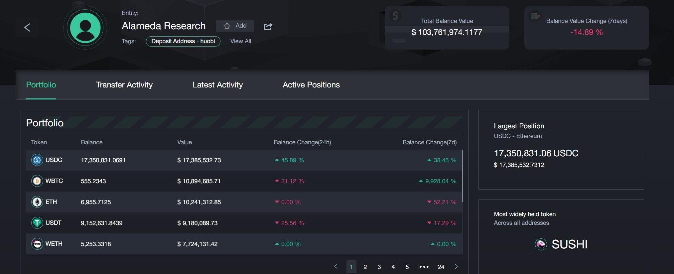Click the pagination ellipsis to skip pages
This screenshot has height=274, width=674.
pos(424,267)
